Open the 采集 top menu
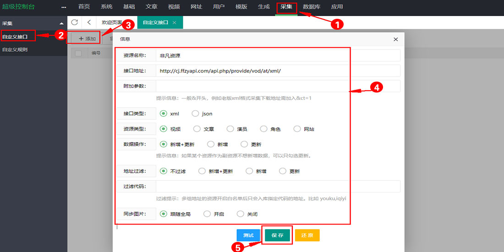This screenshot has width=504, height=252. pos(286,7)
